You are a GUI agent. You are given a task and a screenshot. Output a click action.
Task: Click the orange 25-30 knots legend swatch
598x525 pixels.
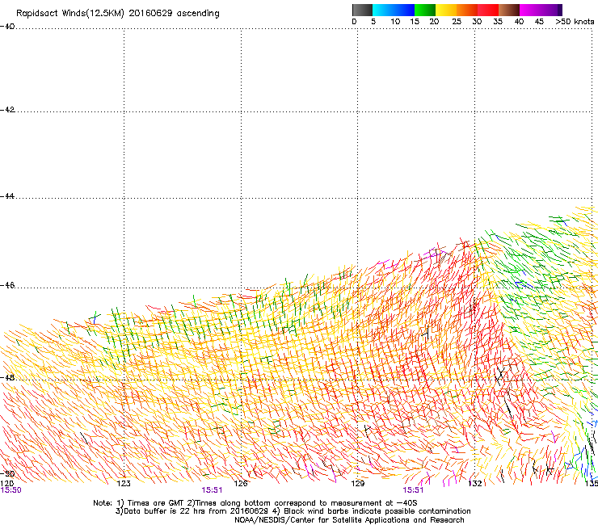coord(467,10)
